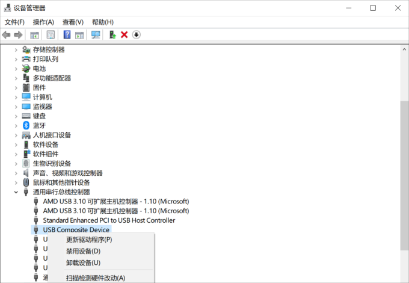Click the Bluetooth (蓝牙) icon in tree
409x283 pixels.
(x=26, y=125)
